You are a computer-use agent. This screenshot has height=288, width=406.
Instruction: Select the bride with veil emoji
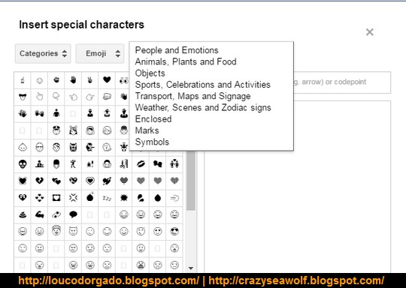coord(90,130)
